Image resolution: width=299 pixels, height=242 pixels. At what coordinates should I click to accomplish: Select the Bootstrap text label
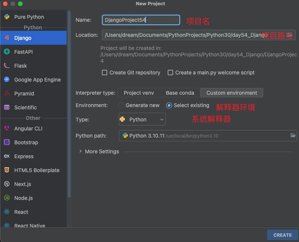pos(26,142)
